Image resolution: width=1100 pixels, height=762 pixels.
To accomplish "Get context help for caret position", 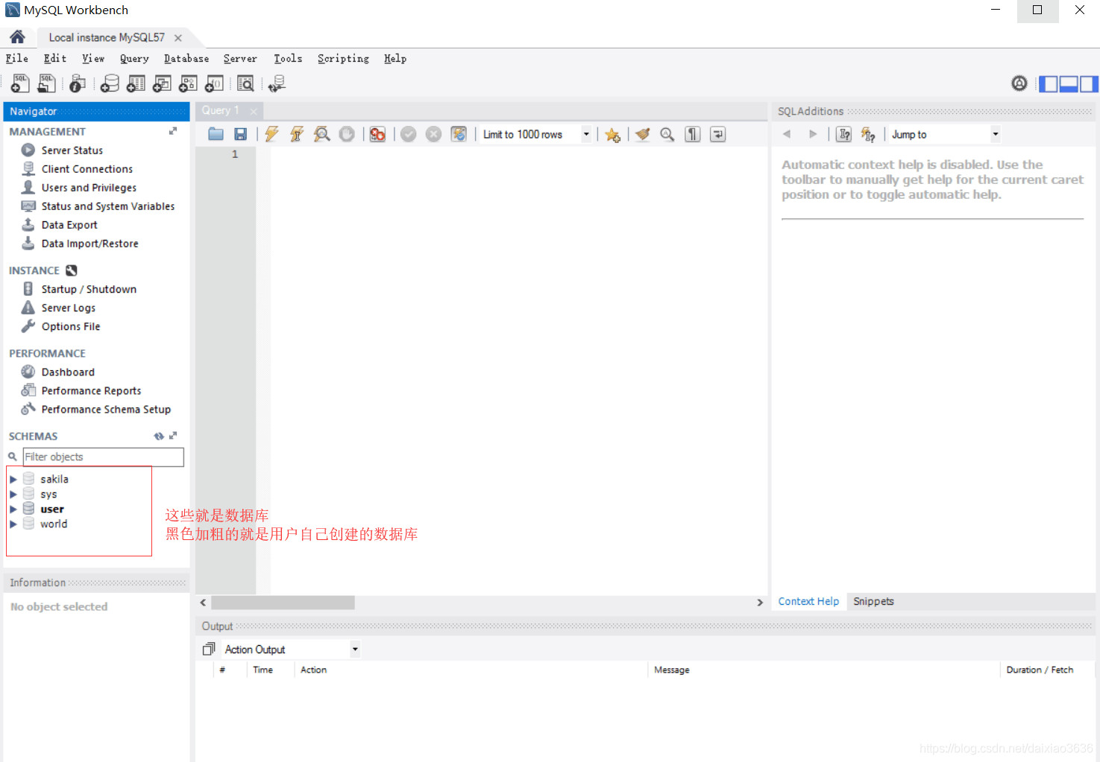I will click(x=843, y=134).
